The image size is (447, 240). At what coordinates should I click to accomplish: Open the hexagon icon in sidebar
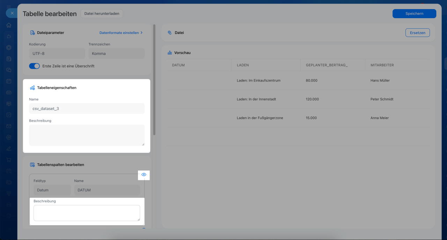(x=9, y=48)
